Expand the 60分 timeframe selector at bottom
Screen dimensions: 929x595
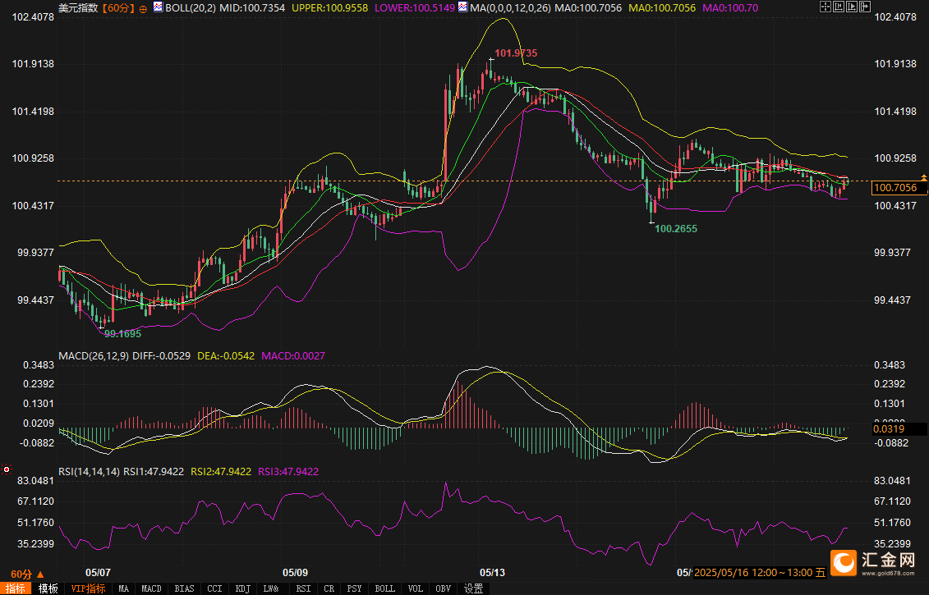pos(27,574)
